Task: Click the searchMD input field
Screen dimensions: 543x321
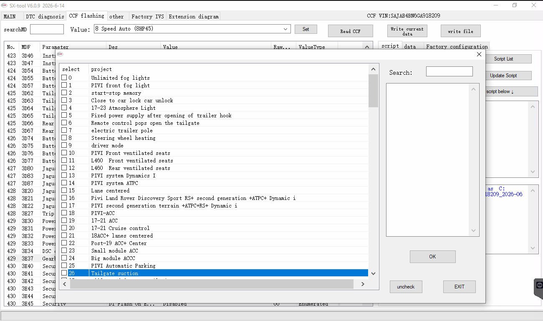Action: 47,29
